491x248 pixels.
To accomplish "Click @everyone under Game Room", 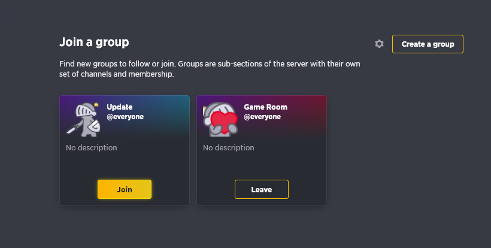I will [262, 117].
